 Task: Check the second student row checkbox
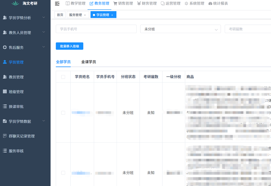pyautogui.click(x=63, y=173)
